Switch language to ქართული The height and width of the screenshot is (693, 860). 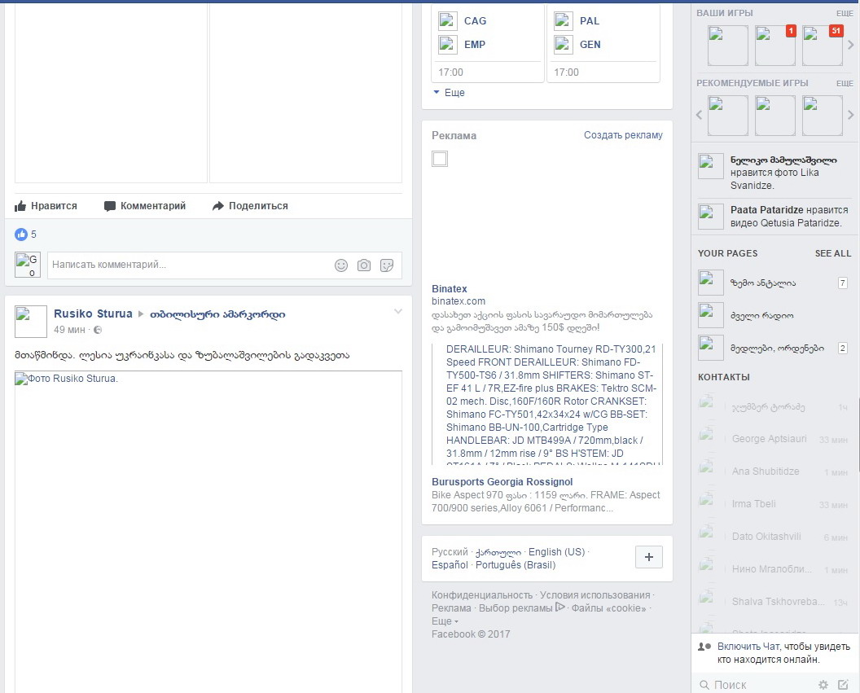(498, 552)
